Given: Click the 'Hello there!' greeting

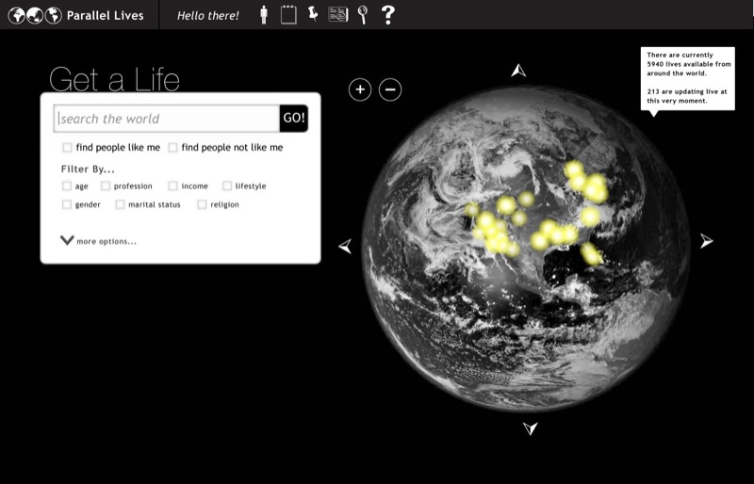Looking at the screenshot, I should point(207,16).
